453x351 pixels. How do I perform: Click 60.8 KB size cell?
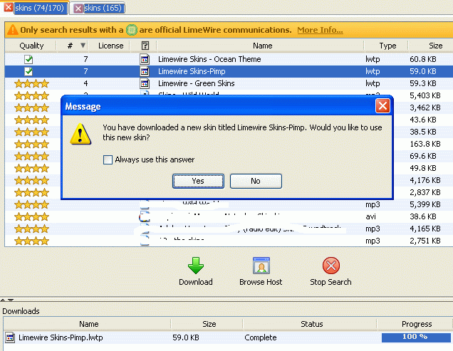point(423,59)
